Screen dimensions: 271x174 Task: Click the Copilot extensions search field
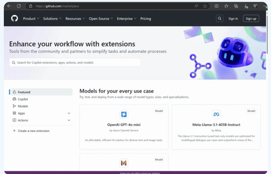tap(75, 62)
